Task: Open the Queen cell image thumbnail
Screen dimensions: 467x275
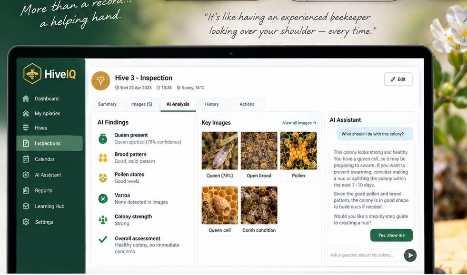Action: (220, 206)
